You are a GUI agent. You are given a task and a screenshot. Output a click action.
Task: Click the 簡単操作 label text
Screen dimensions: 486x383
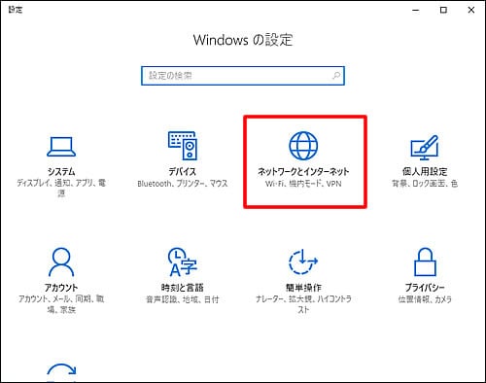pos(303,288)
